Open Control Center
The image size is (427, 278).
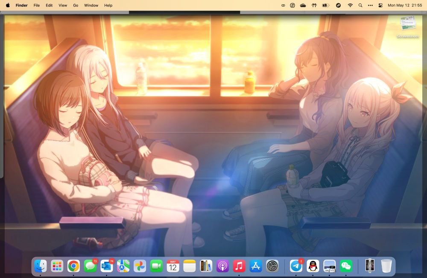pos(380,5)
